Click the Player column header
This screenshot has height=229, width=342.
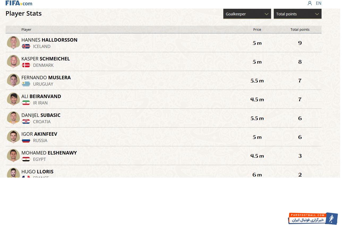[x=26, y=29]
